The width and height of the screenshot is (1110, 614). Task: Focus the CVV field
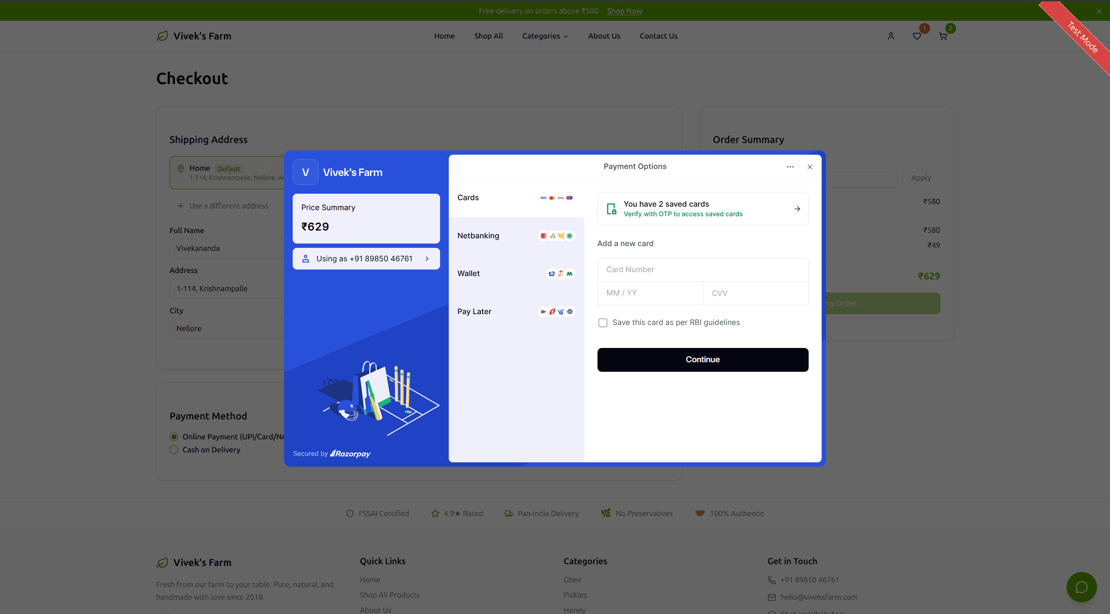[x=755, y=293]
